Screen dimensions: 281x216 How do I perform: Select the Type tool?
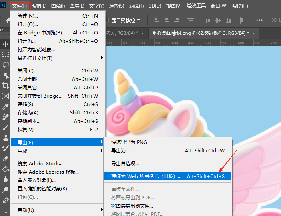(5, 210)
